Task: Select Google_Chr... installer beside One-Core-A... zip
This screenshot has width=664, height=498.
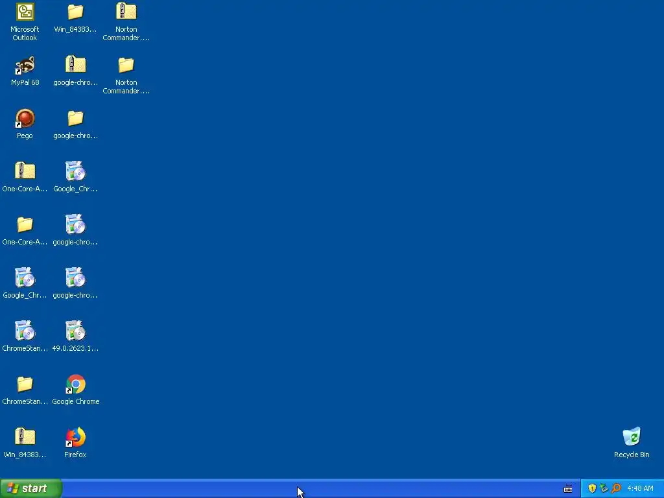Action: coord(75,177)
